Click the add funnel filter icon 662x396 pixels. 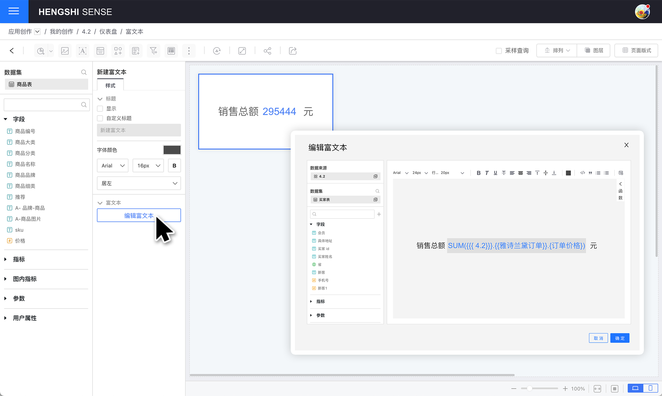click(153, 51)
